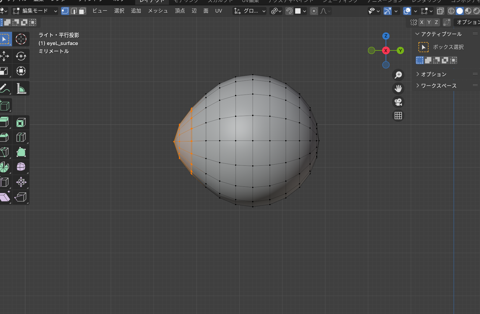Select the Loop Cut tool
The height and width of the screenshot is (314, 480).
coord(21,137)
